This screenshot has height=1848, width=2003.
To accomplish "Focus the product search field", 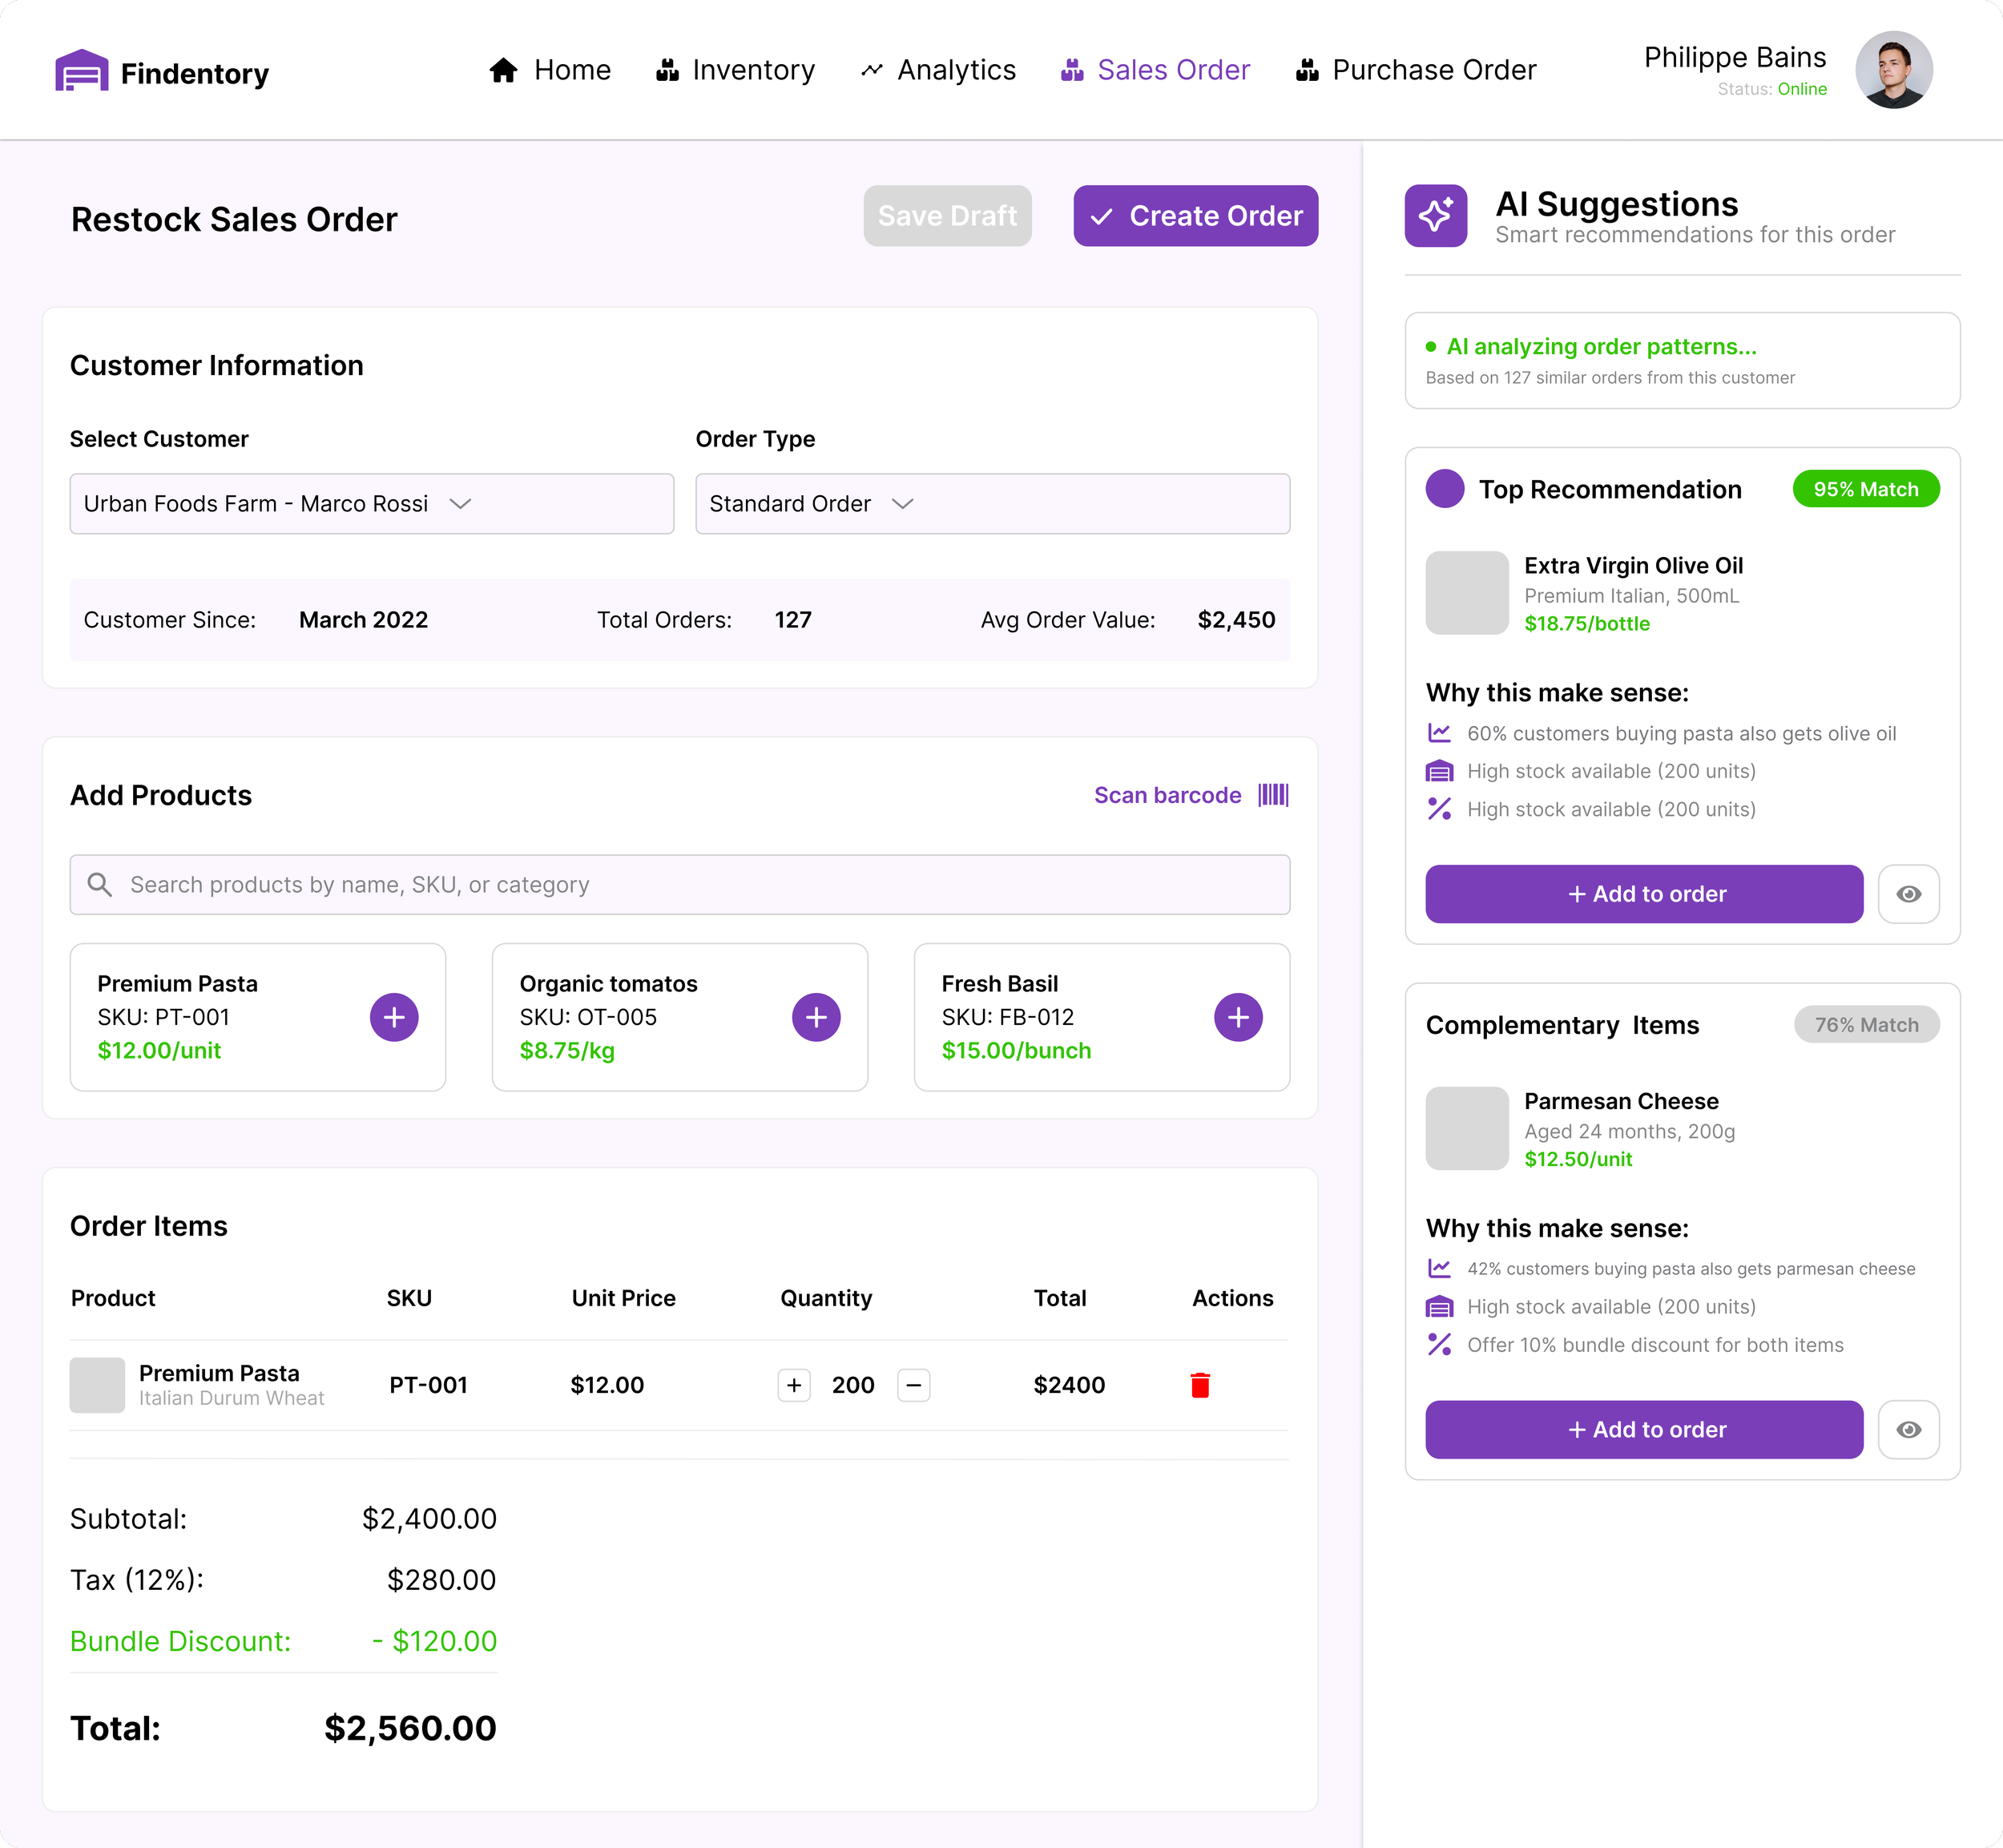I will click(x=679, y=885).
